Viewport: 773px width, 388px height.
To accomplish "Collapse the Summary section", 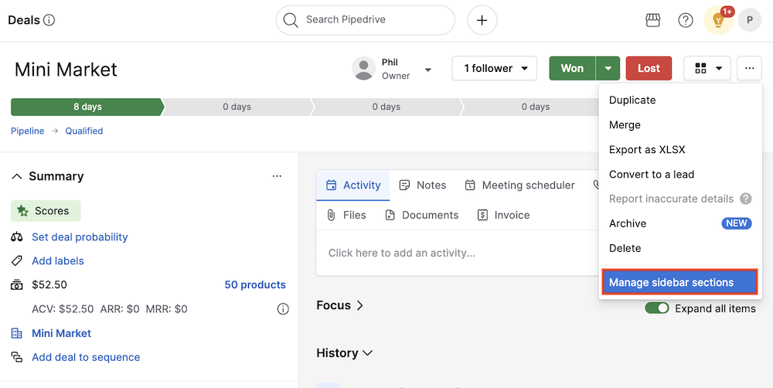I will pos(17,176).
